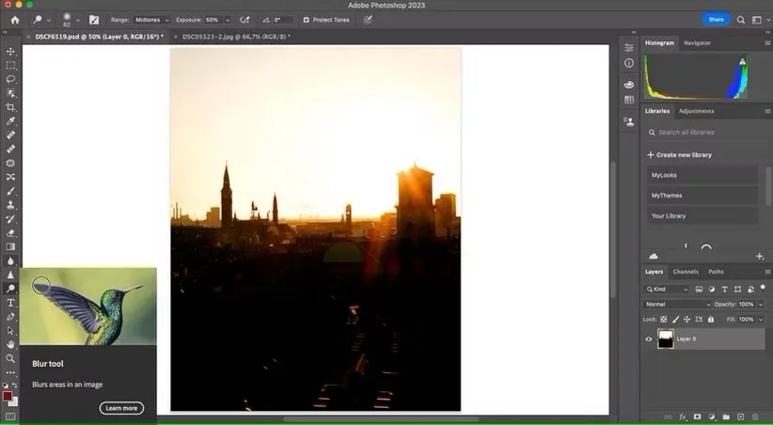Hide Layer 0 using eye icon
The width and height of the screenshot is (773, 425).
point(649,339)
